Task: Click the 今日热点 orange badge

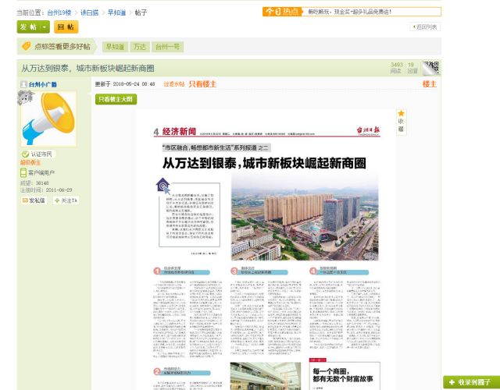Action: (282, 12)
